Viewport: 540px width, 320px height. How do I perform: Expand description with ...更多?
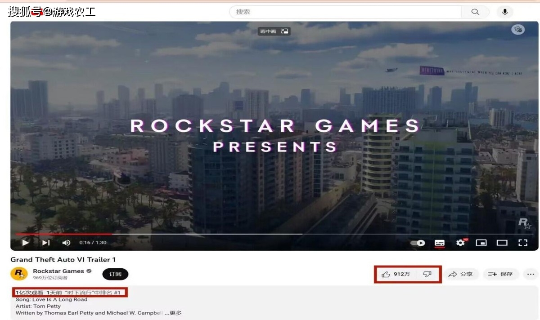click(x=173, y=313)
